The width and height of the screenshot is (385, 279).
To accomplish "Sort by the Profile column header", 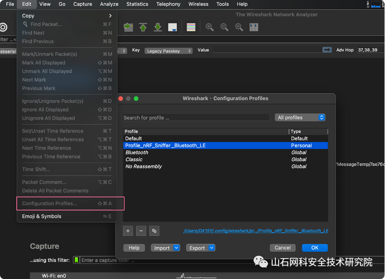I will (x=206, y=132).
